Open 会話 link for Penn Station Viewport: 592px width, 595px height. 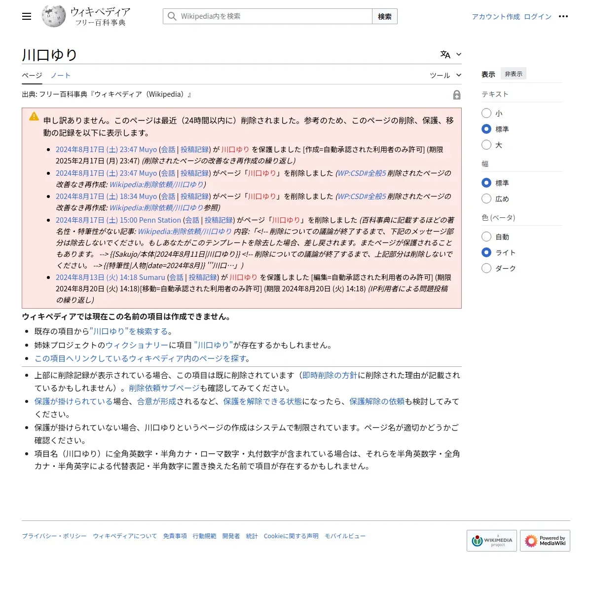[x=192, y=220]
